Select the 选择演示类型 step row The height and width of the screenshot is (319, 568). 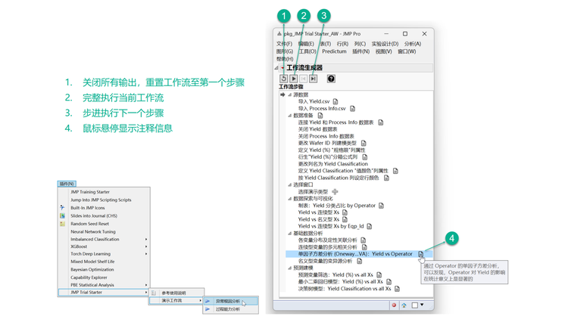[313, 192]
